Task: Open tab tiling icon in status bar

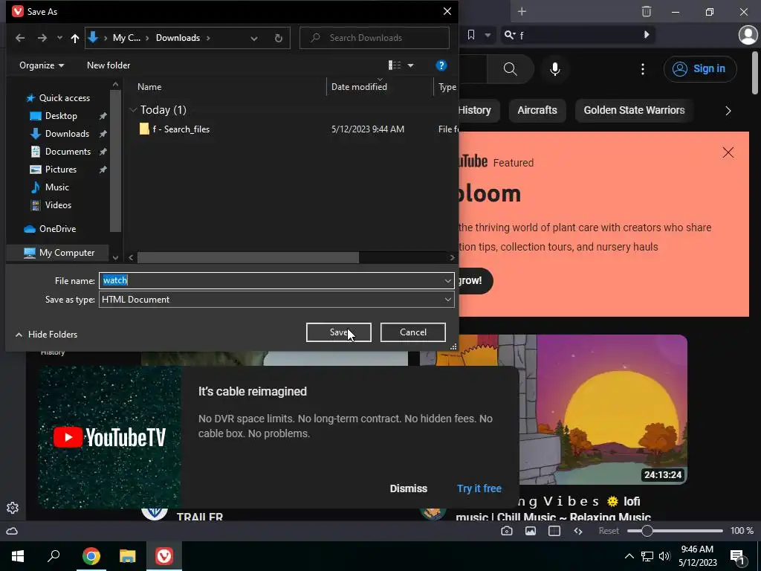Action: (x=554, y=531)
